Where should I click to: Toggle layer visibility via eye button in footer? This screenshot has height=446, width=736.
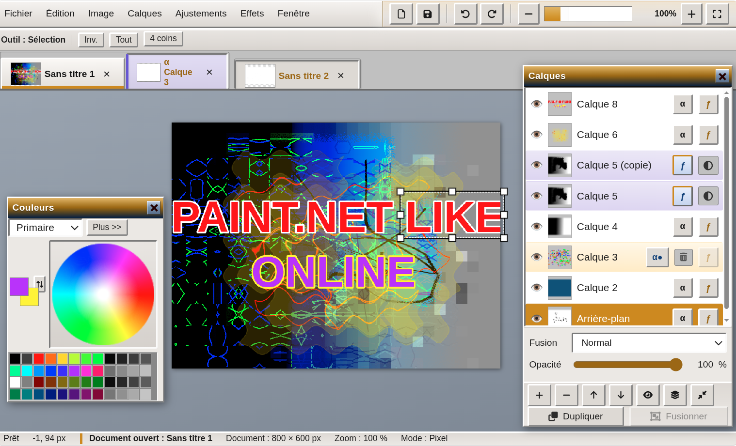click(648, 395)
